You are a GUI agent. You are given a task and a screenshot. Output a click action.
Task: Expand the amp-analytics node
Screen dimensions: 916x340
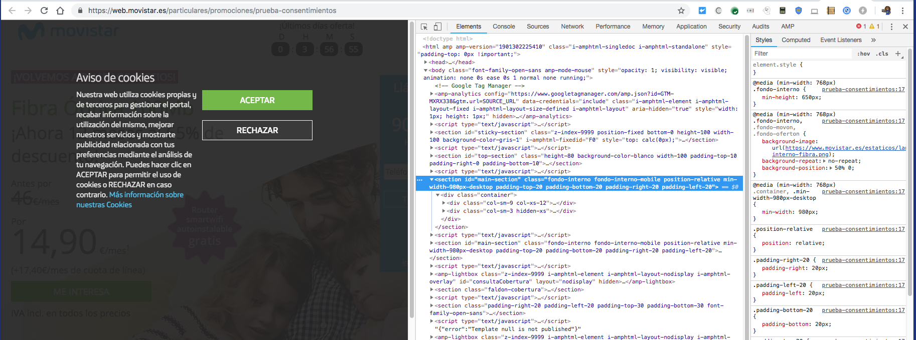point(432,94)
